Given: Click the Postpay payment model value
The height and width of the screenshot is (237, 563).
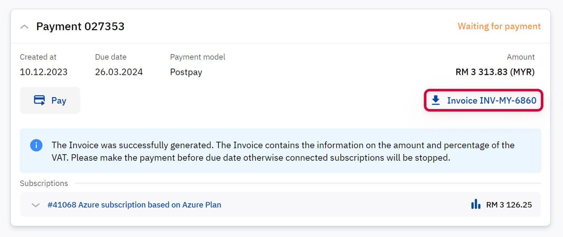Looking at the screenshot, I should point(186,72).
